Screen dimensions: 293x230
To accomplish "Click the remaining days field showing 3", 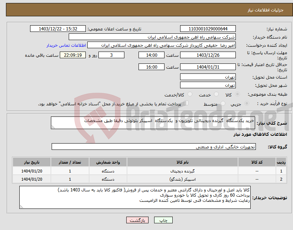I will coord(111,55).
